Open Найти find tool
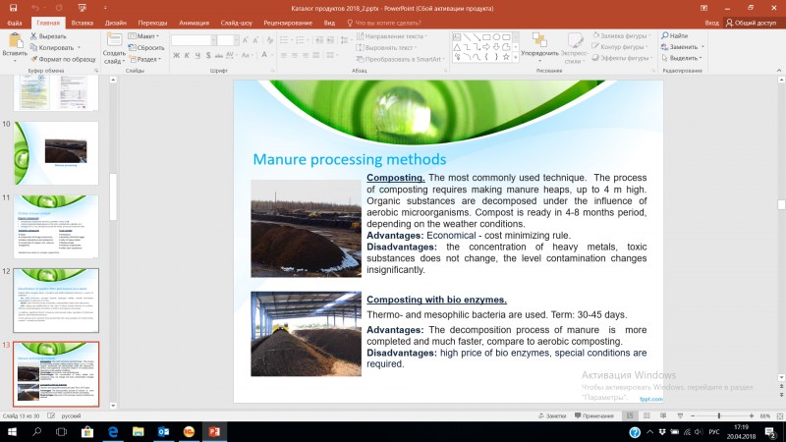Image resolution: width=786 pixels, height=442 pixels. click(674, 35)
